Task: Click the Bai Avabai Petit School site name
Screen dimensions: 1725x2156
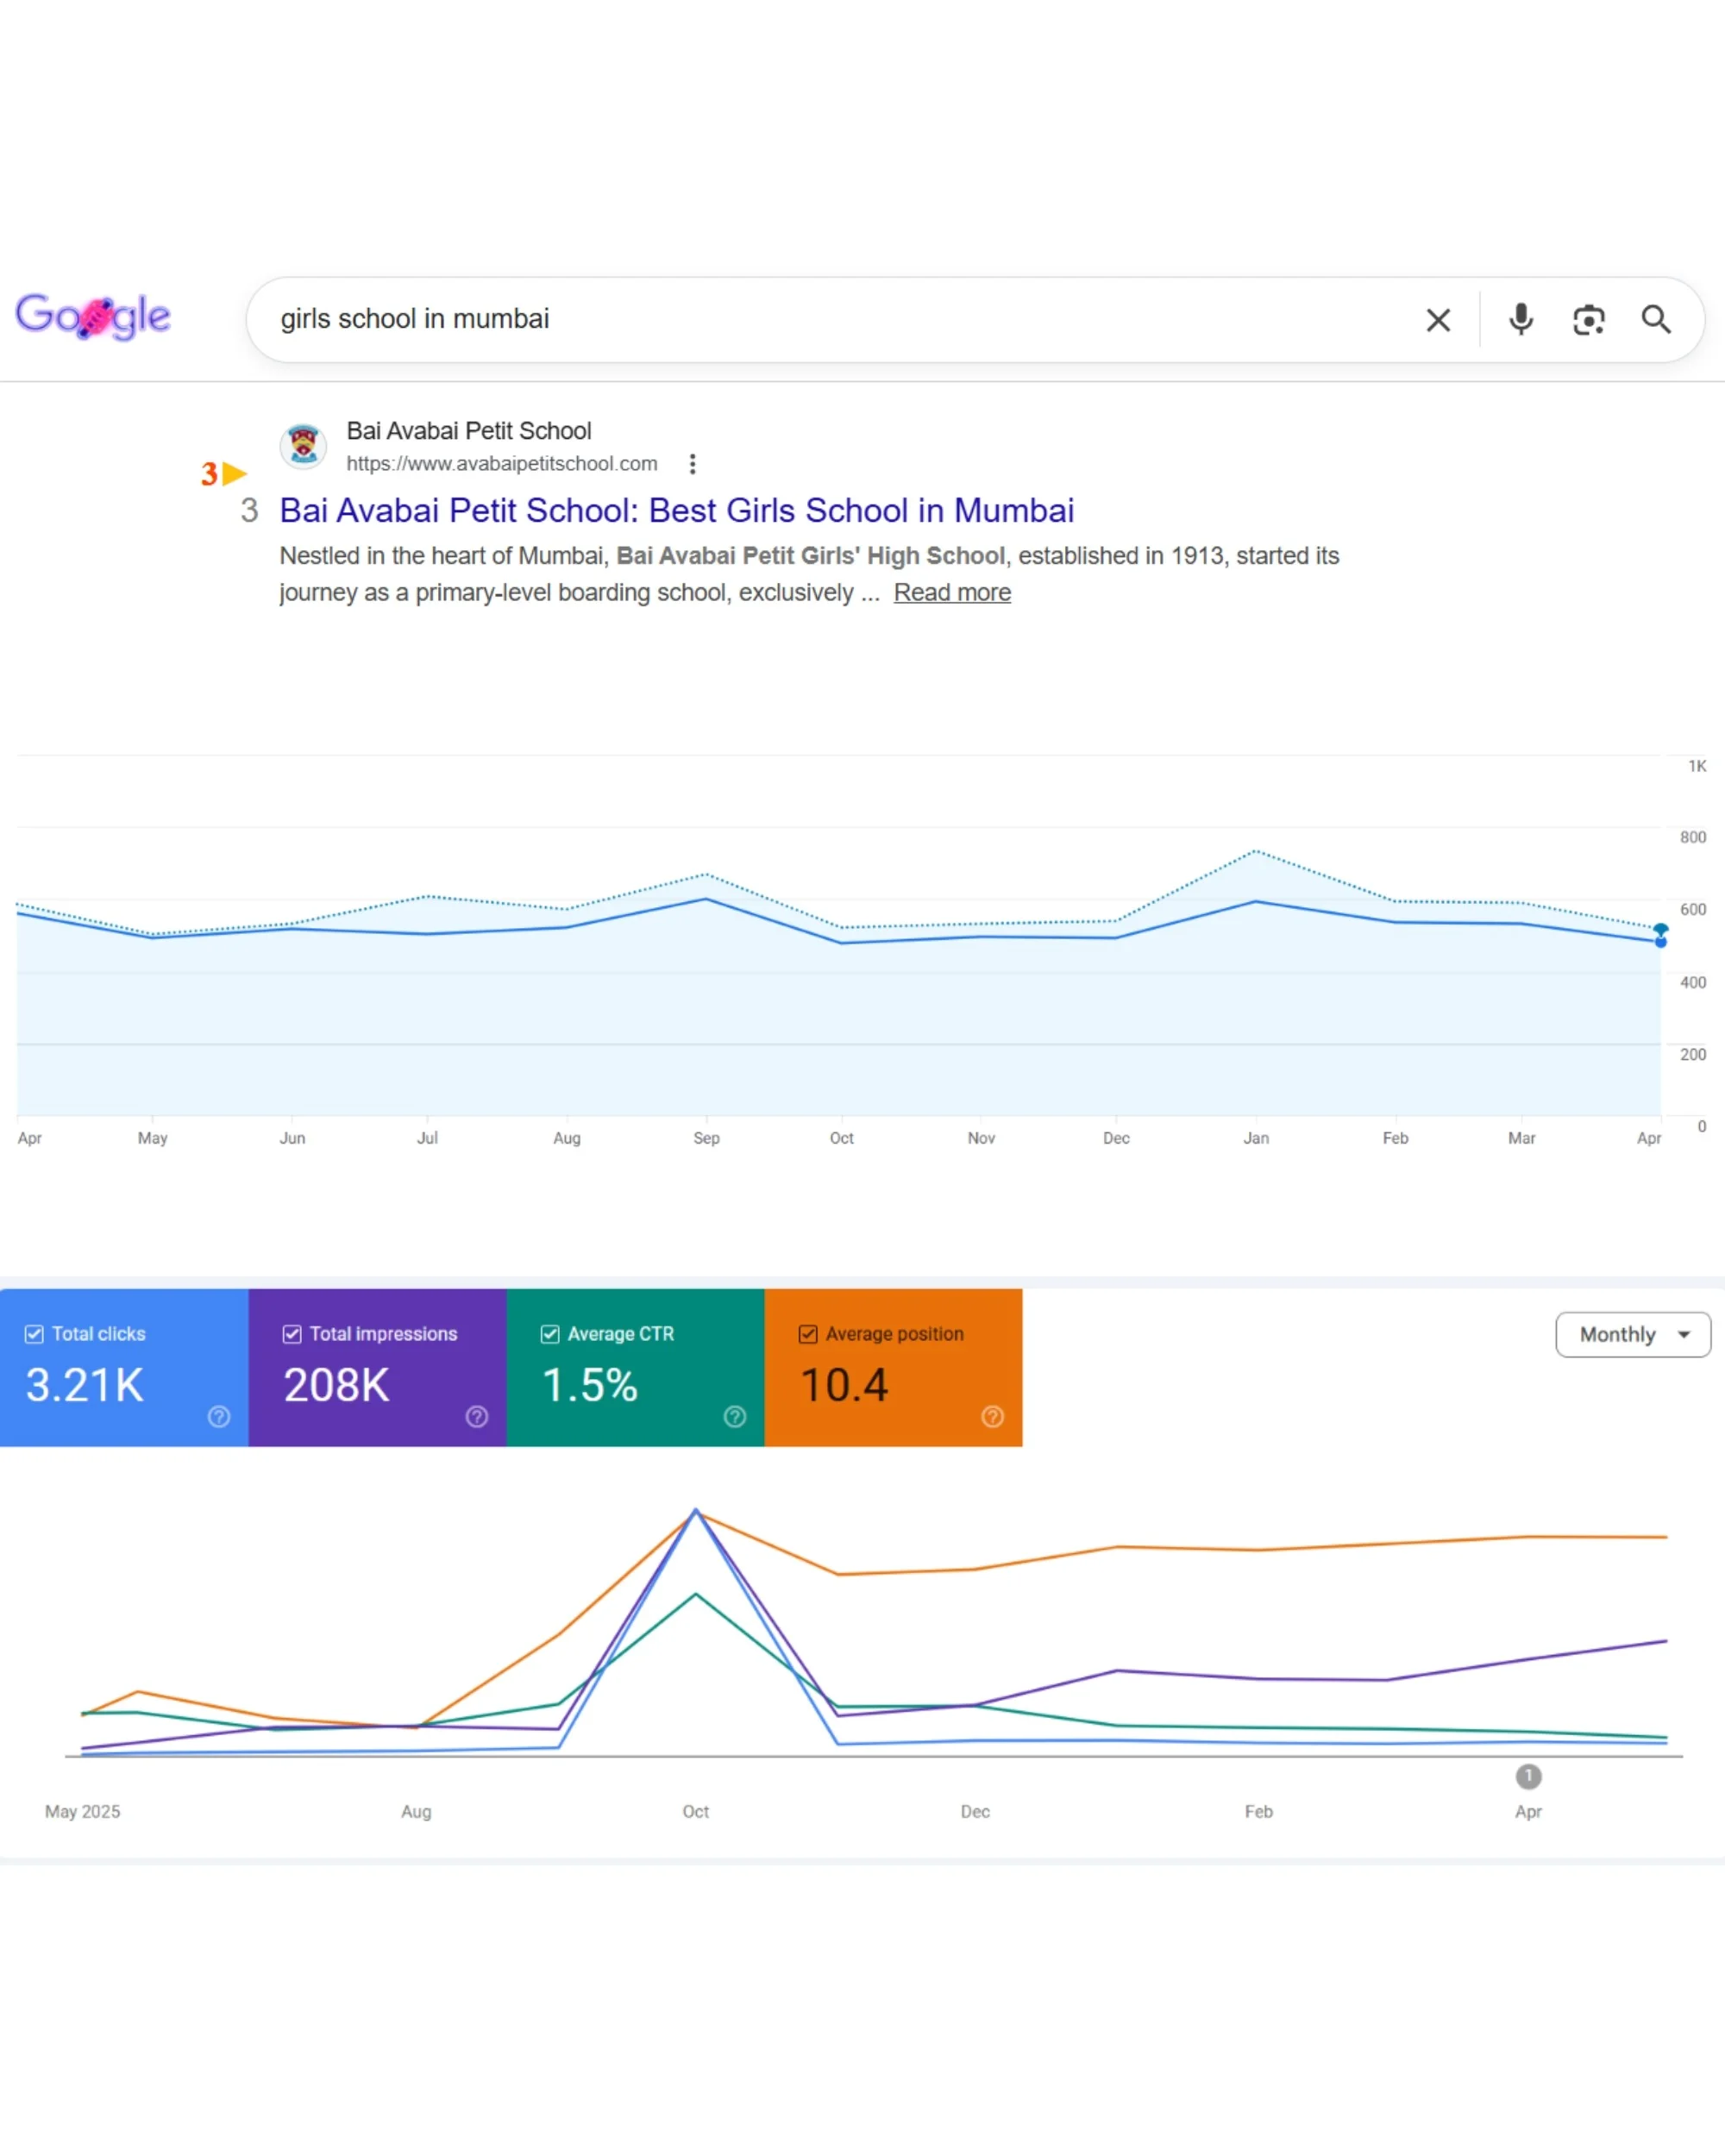Action: [469, 431]
